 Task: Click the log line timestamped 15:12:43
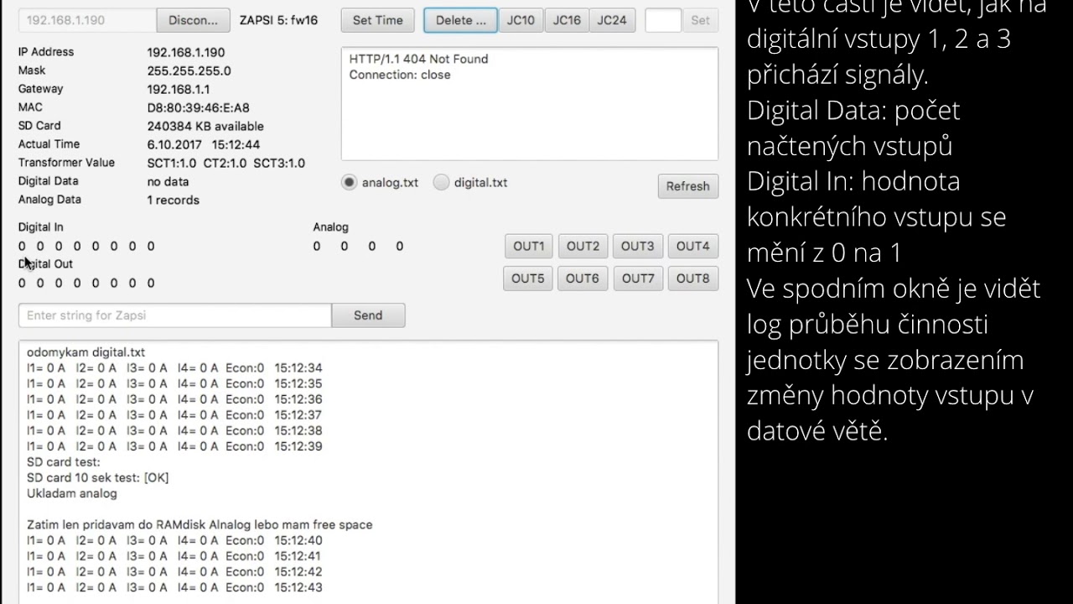pos(174,587)
